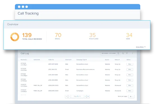This screenshot has width=156, height=104.
Task: Click Answered status in the Campaigns row
Action: pos(118,91)
